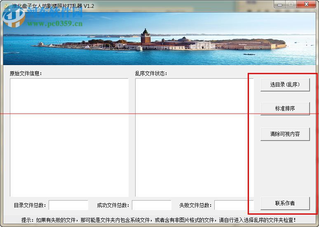Open the 联系作者 button
Image resolution: width=319 pixels, height=227 pixels.
click(285, 203)
